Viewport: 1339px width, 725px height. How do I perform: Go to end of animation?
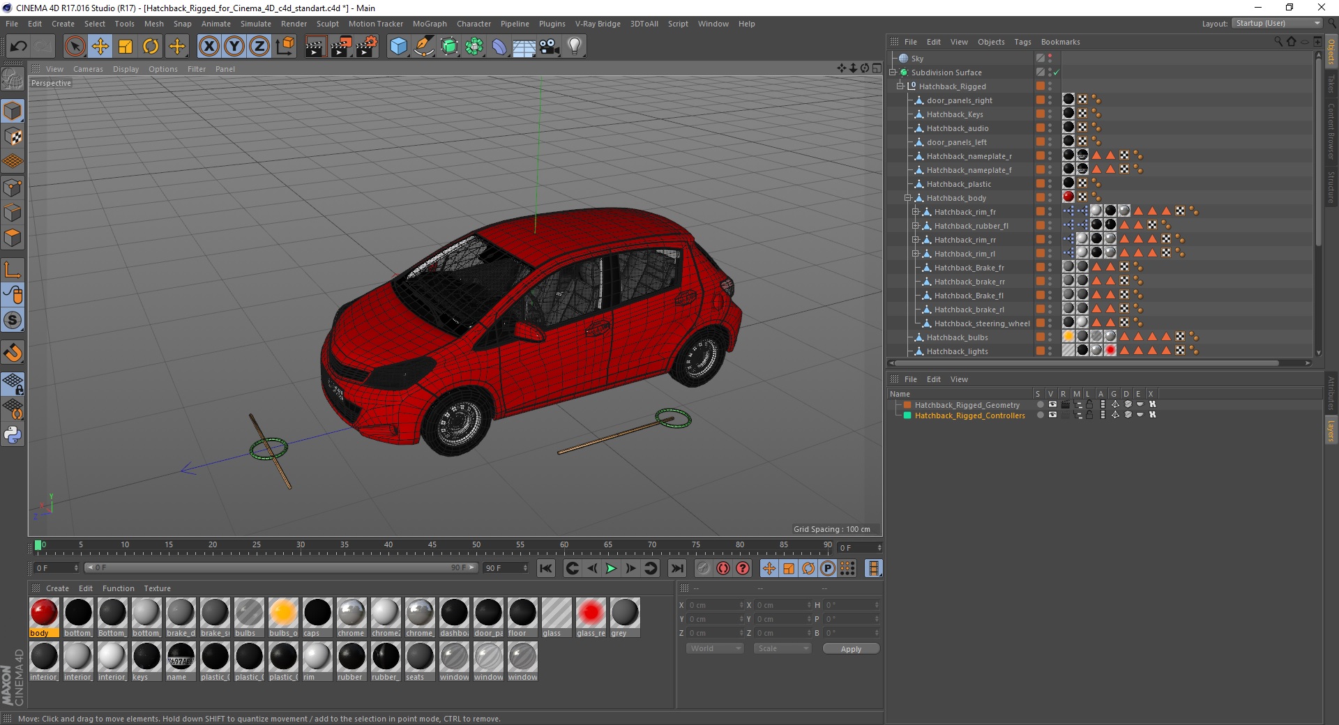[676, 568]
